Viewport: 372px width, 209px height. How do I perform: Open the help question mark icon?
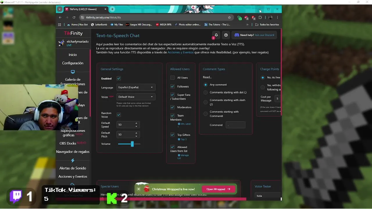point(226,35)
